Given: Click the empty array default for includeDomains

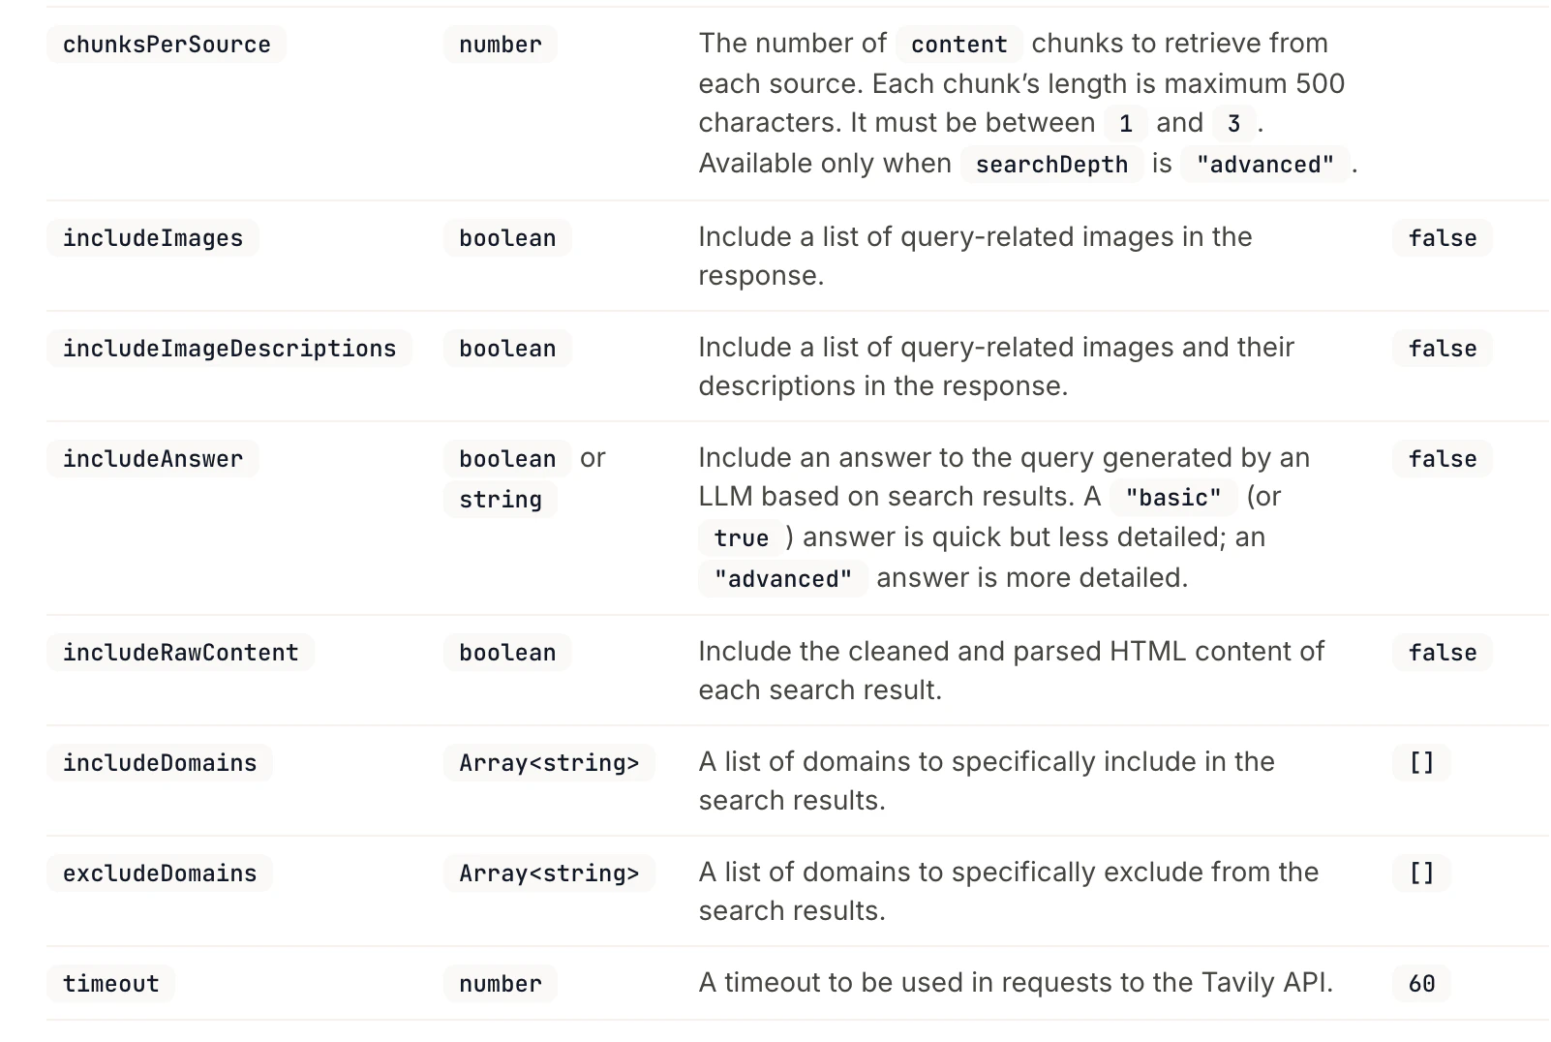Looking at the screenshot, I should coord(1421,763).
